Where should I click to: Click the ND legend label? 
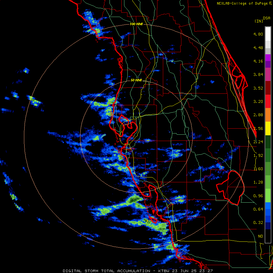[261, 236]
